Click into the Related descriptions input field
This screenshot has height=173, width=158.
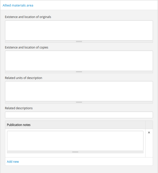pyautogui.click(x=79, y=115)
